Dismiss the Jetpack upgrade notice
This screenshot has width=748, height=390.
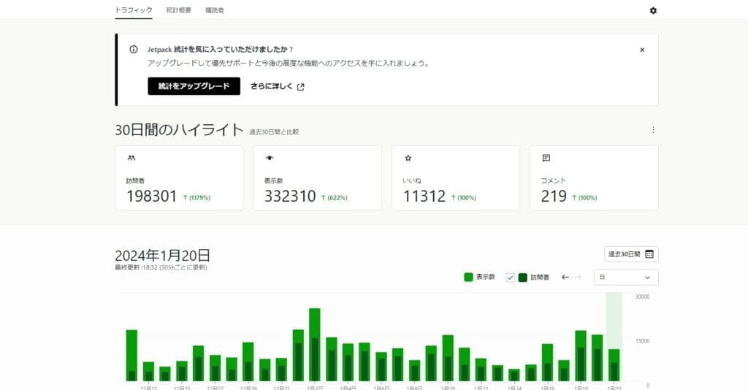pyautogui.click(x=642, y=50)
